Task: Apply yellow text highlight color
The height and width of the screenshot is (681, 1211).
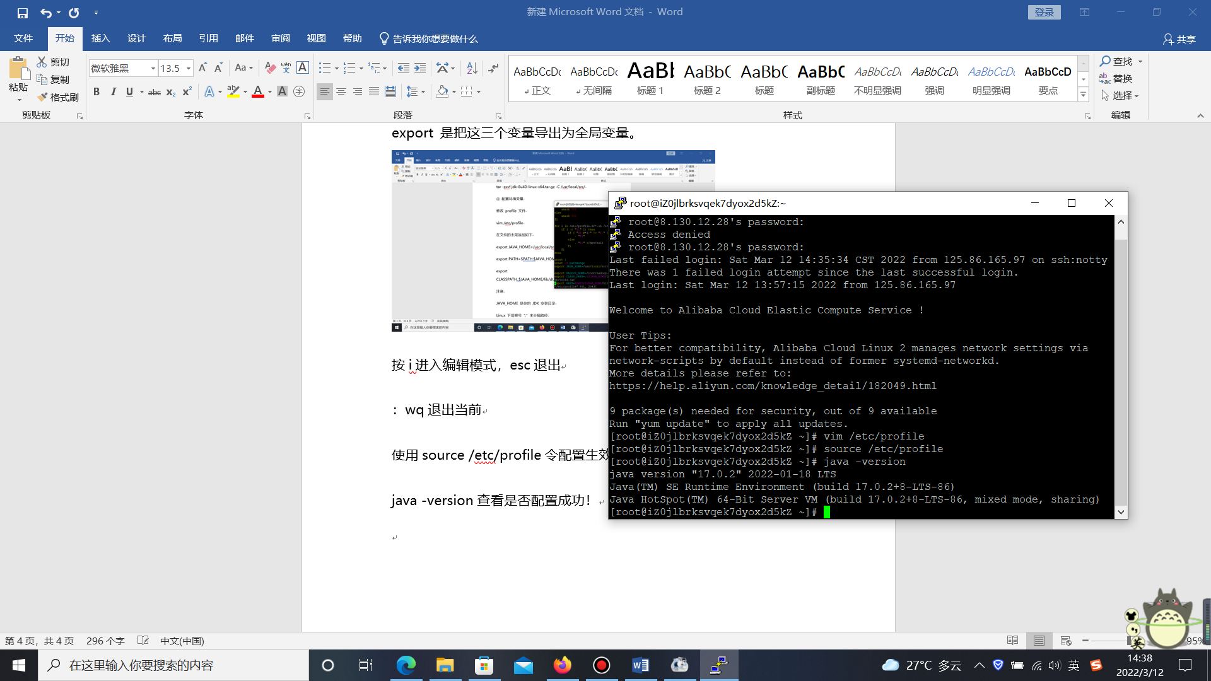Action: pyautogui.click(x=233, y=92)
